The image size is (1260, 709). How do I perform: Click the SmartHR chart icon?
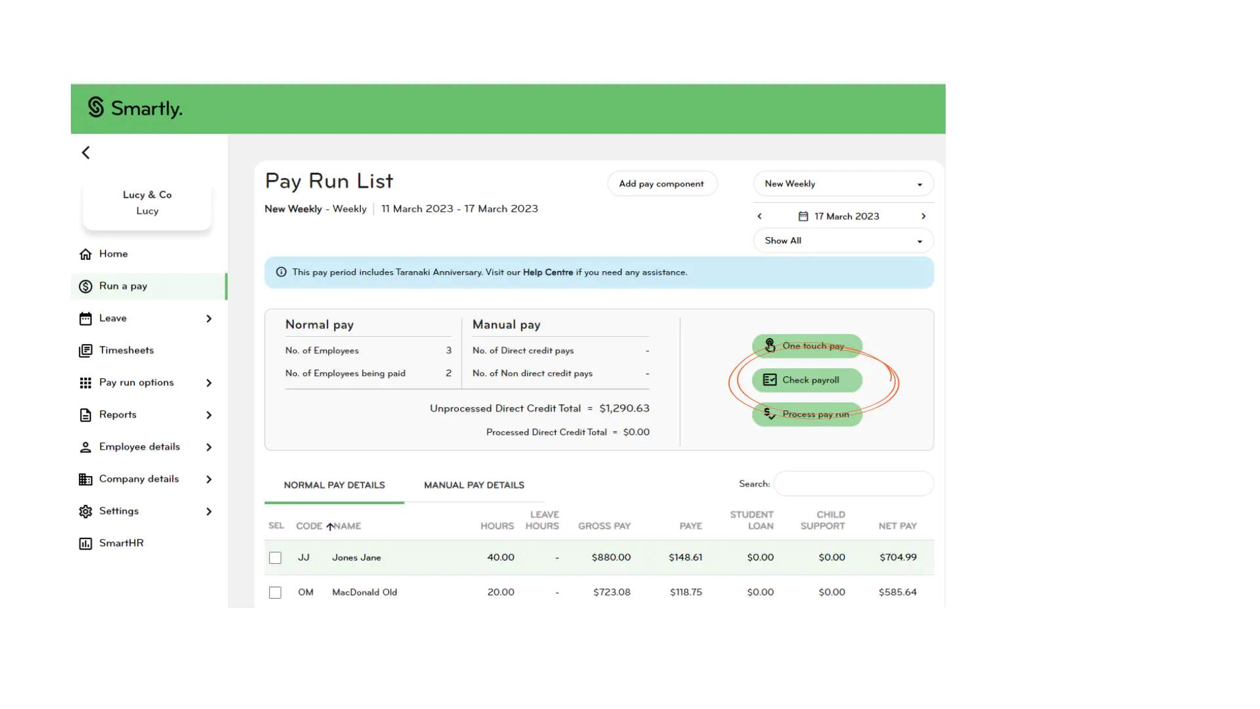85,544
